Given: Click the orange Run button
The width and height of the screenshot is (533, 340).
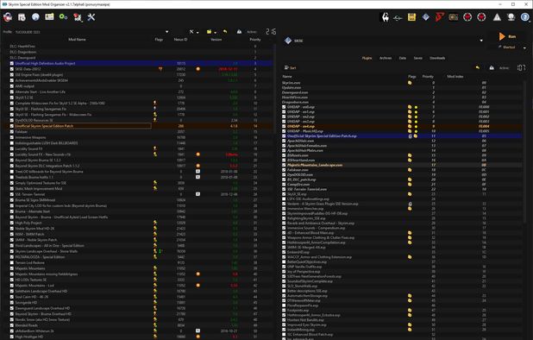Looking at the screenshot, I should point(507,36).
